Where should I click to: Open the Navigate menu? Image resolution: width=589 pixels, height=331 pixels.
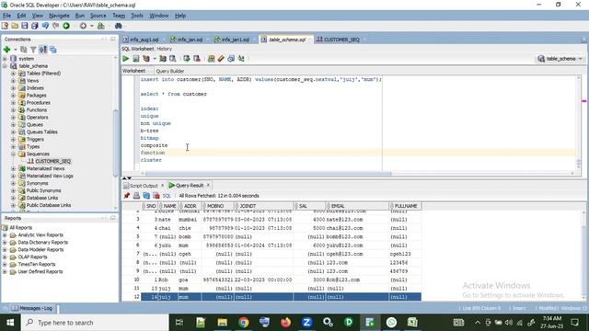click(59, 16)
